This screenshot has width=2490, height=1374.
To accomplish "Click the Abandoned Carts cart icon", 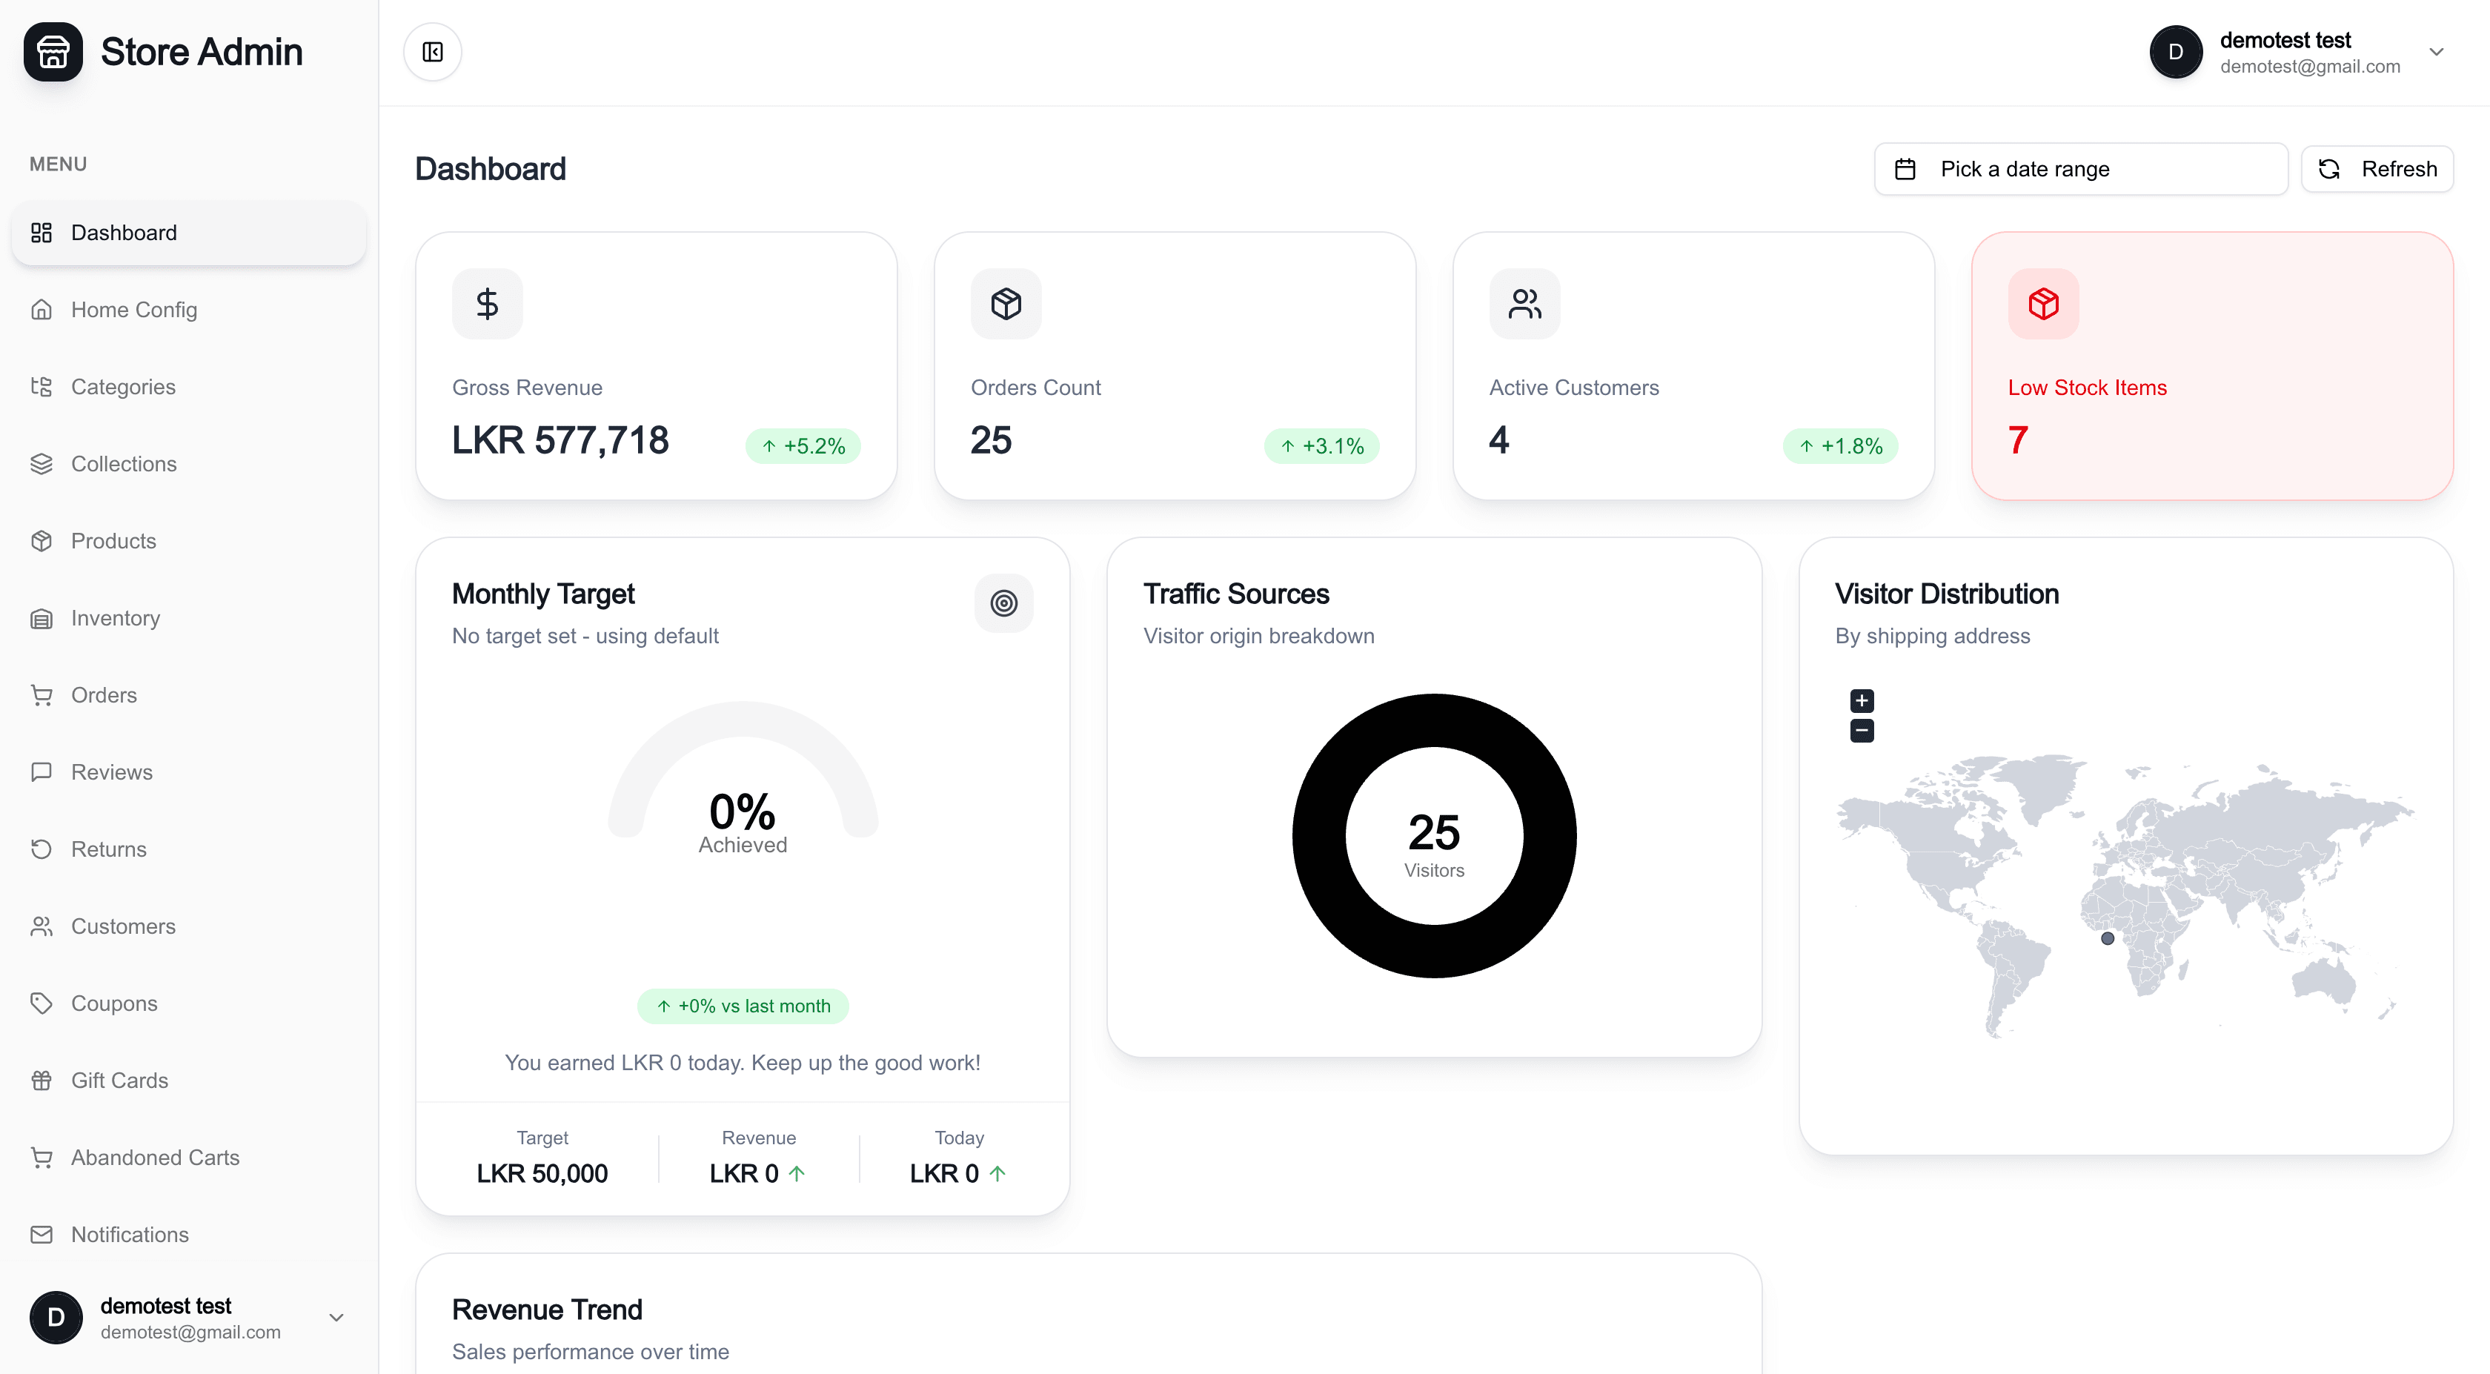I will [x=41, y=1156].
